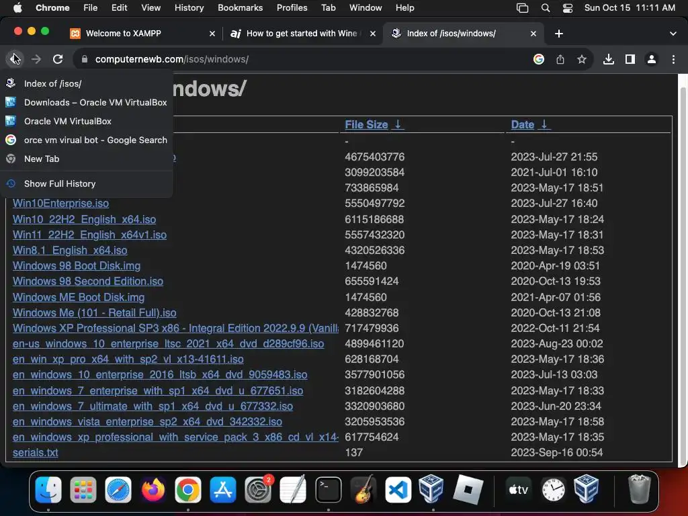688x516 pixels.
Task: Open Spotlight search in menu bar
Action: click(546, 7)
